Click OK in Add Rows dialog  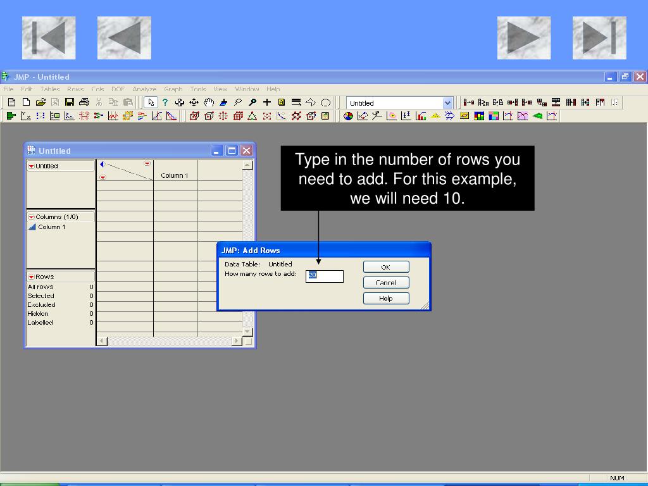386,267
